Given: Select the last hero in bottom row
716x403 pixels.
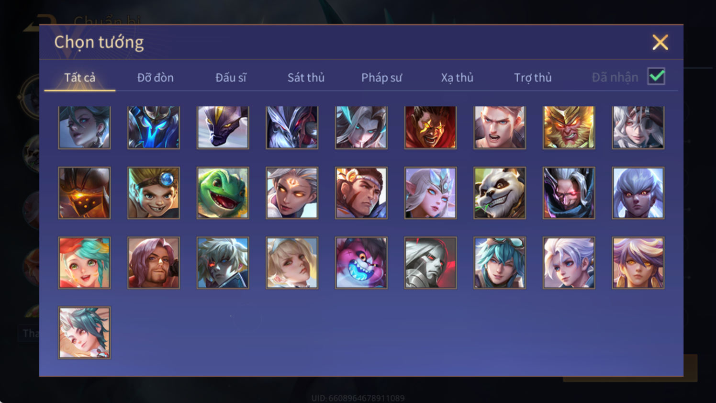Looking at the screenshot, I should coord(84,333).
